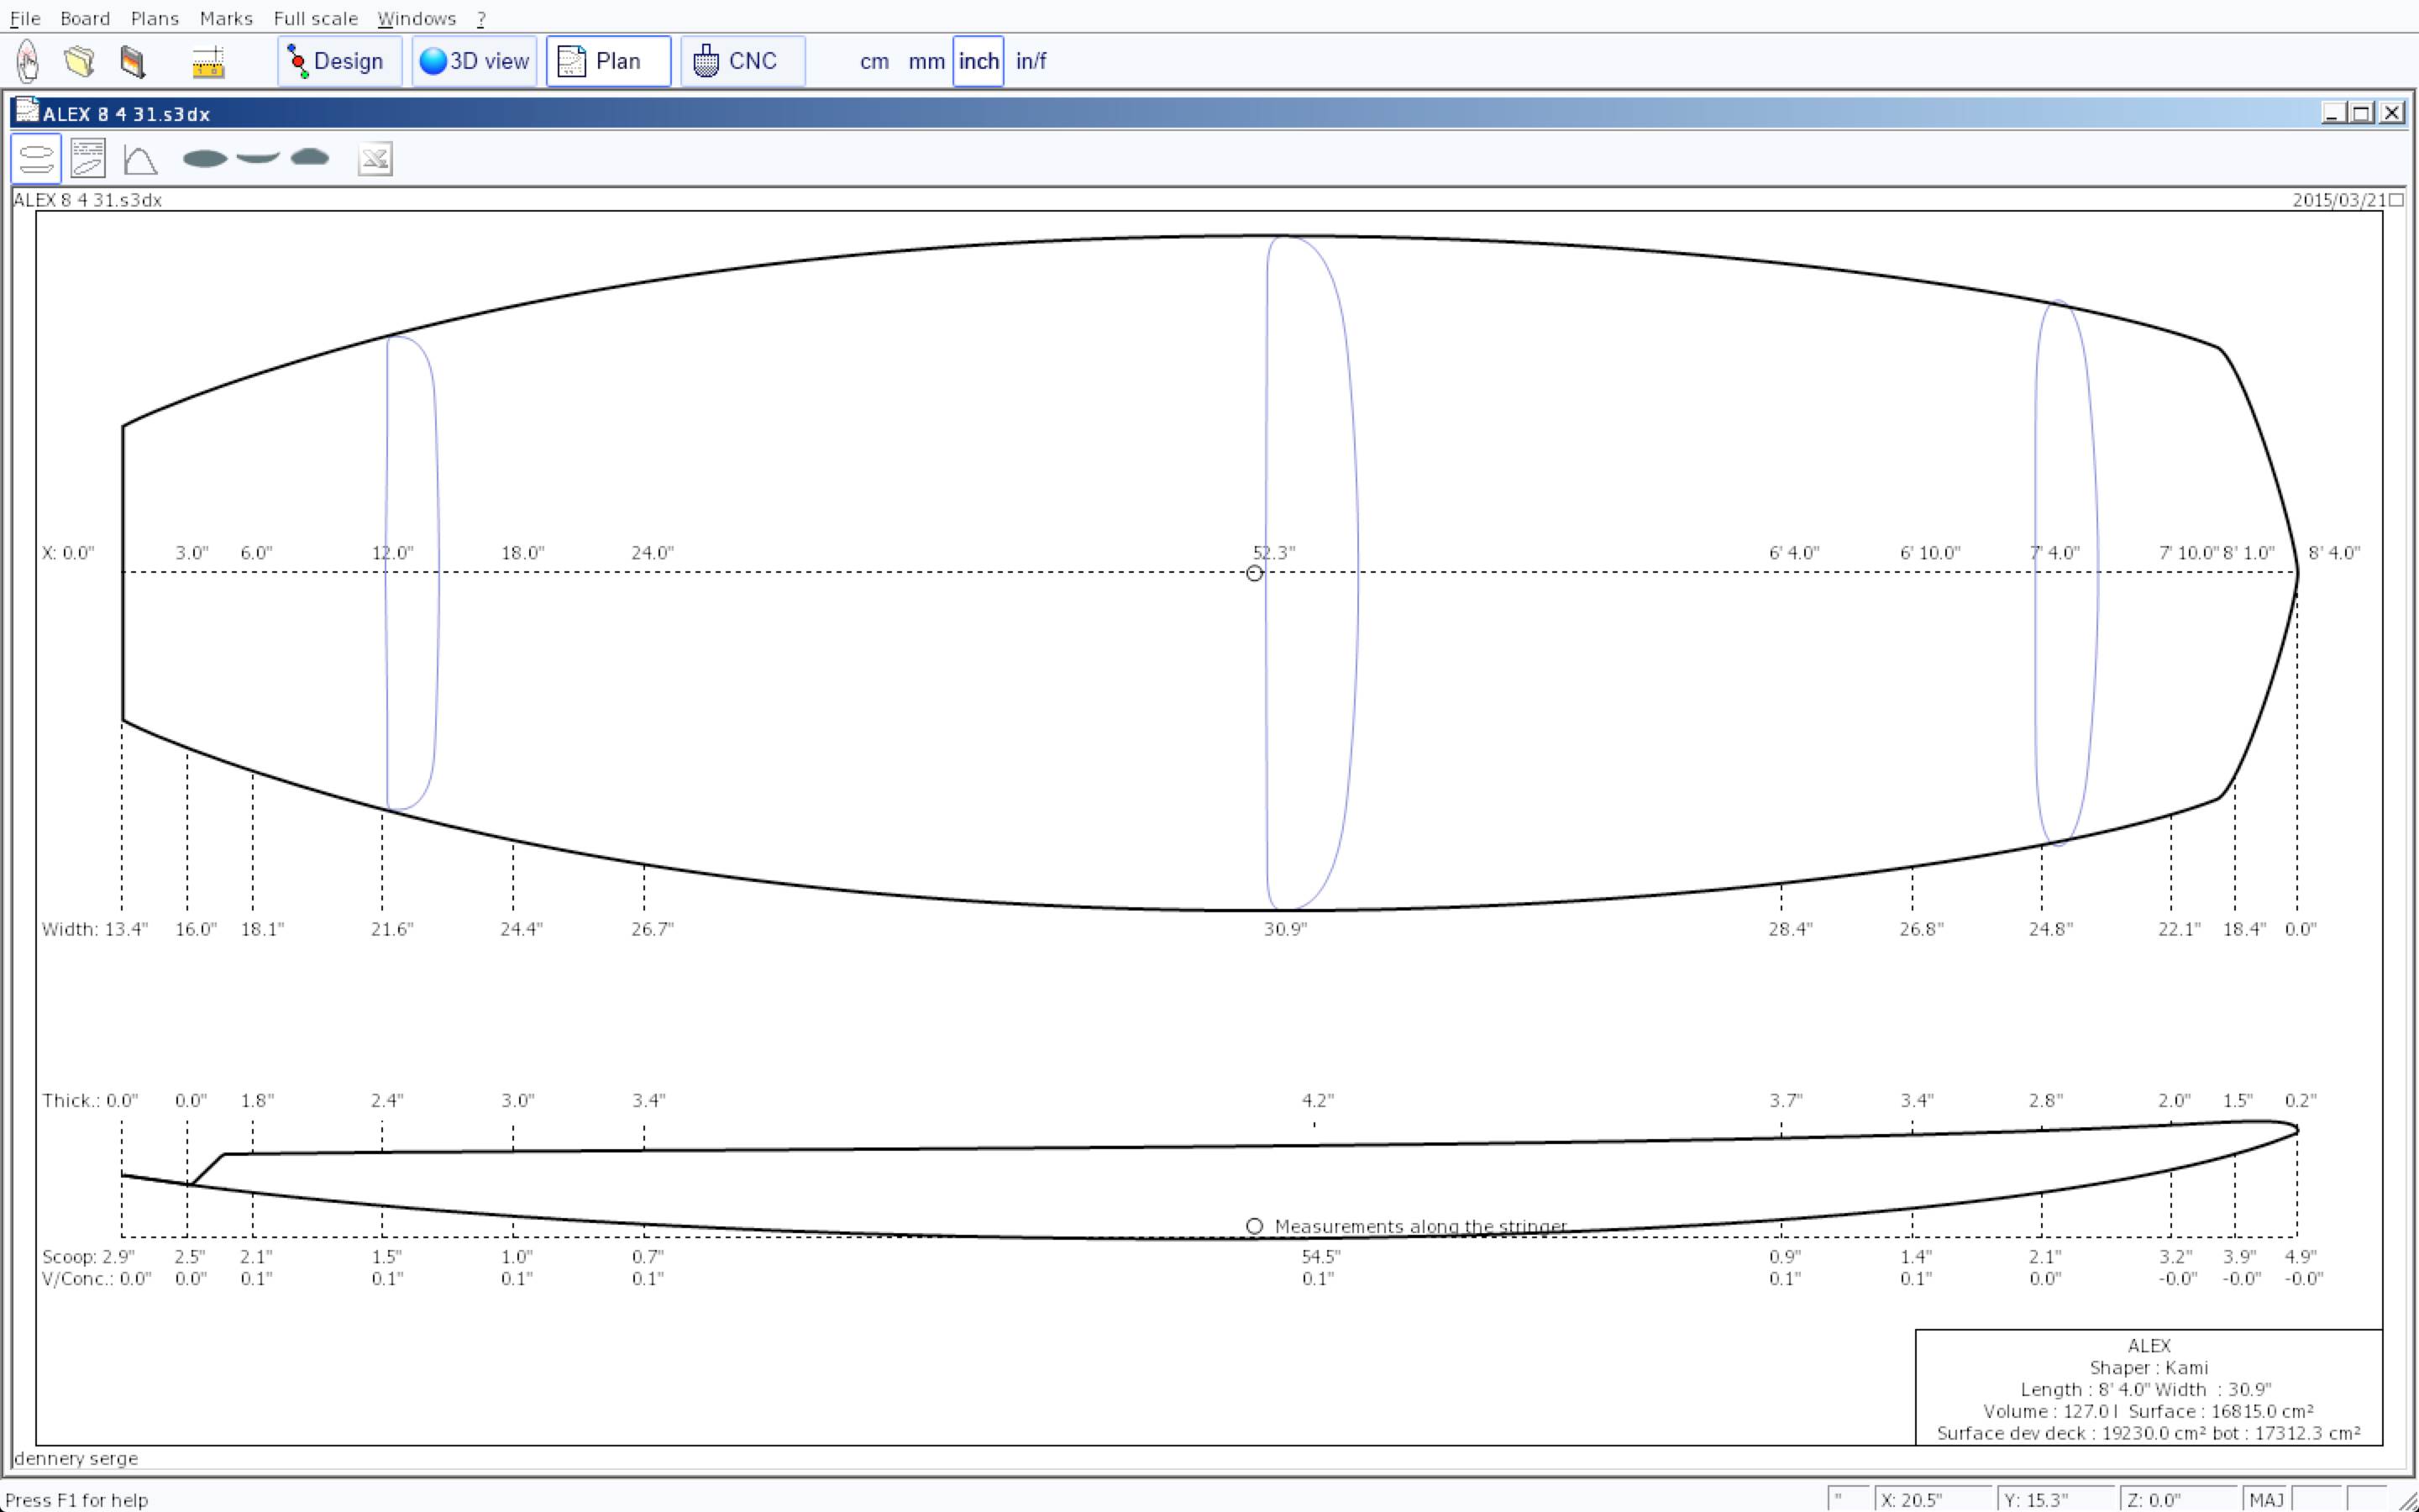The height and width of the screenshot is (1512, 2419).
Task: Click the save board icon
Action: coord(133,61)
